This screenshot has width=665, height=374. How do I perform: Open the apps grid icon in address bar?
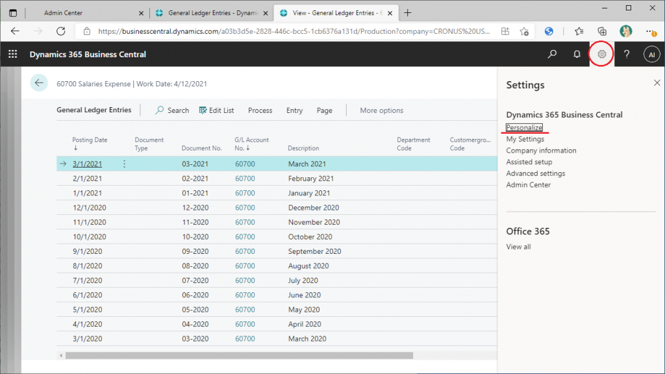[505, 31]
